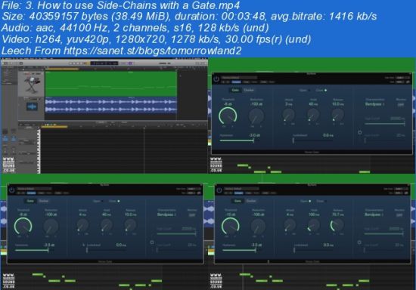Select Gate tab on gate with 100 ms hold
Screen dimensions: 416x290
[237, 201]
